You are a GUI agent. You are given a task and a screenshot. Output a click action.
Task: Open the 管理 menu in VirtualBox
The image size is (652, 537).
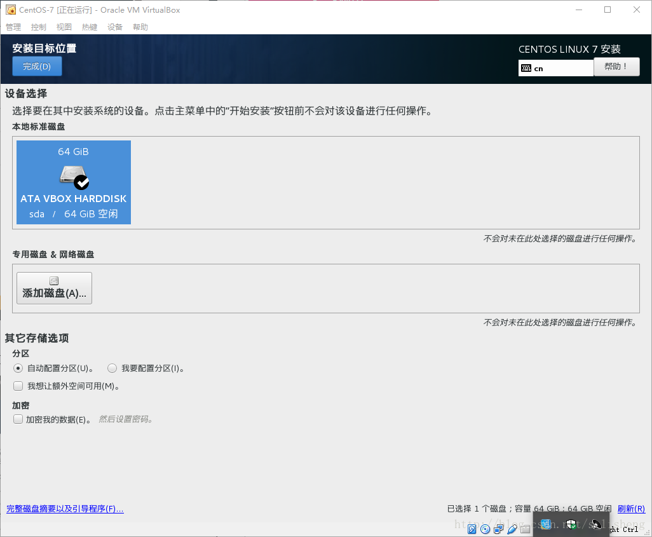click(13, 27)
